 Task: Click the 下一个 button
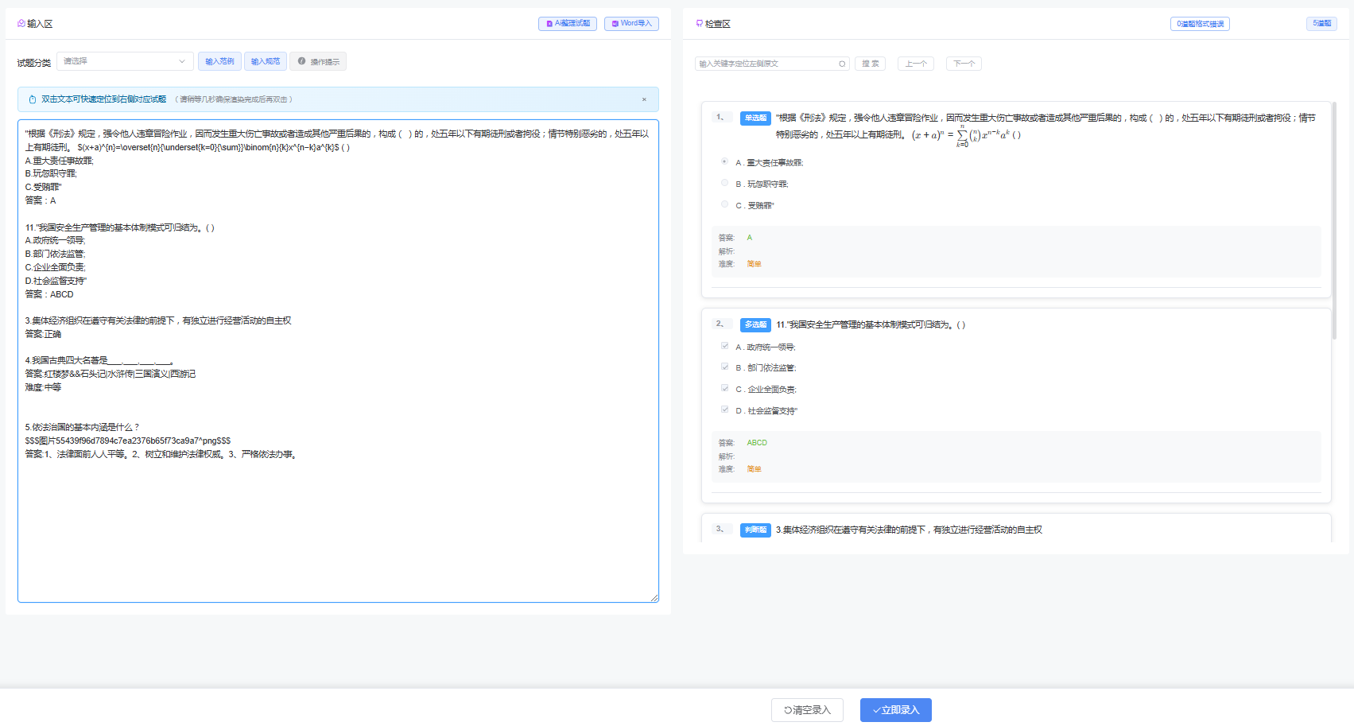click(964, 64)
